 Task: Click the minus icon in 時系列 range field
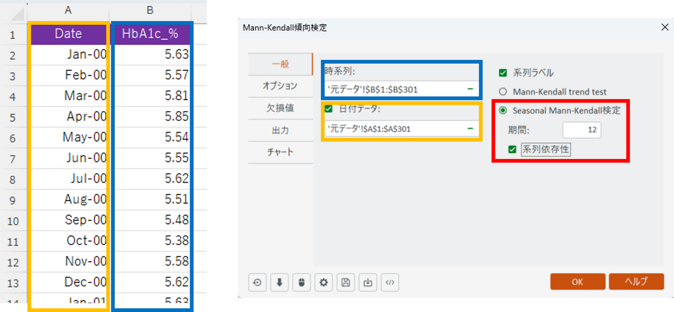coord(470,89)
